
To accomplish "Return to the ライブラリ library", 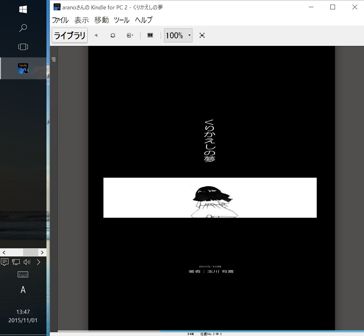I will [70, 36].
